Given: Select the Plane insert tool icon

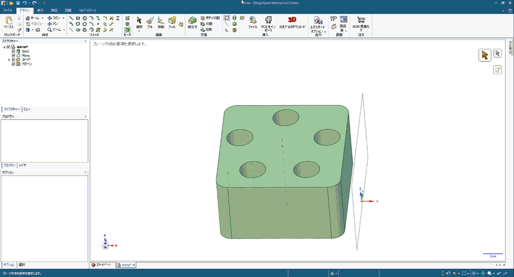Looking at the screenshot, I should tap(227, 18).
